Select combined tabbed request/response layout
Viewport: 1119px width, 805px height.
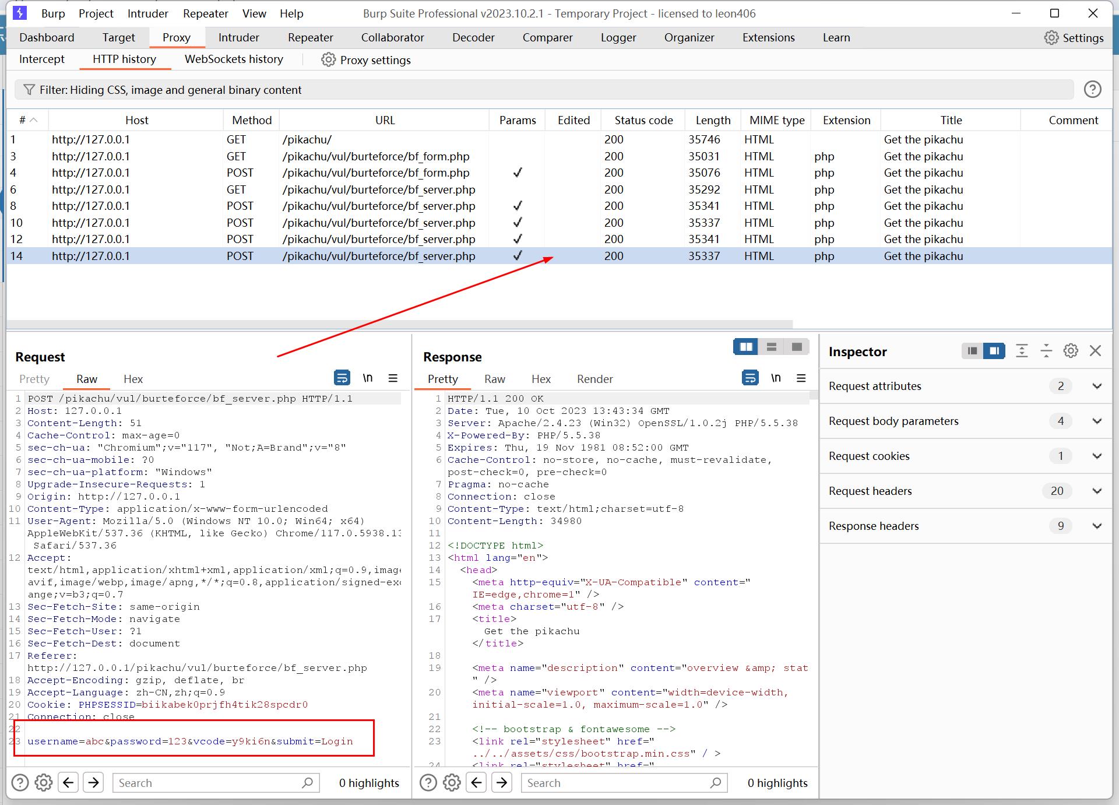(797, 347)
